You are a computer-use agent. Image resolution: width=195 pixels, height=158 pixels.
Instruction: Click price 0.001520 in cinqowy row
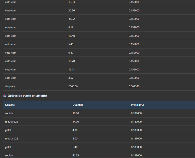coord(134,86)
